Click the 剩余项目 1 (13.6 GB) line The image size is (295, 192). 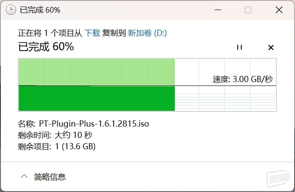coord(57,146)
